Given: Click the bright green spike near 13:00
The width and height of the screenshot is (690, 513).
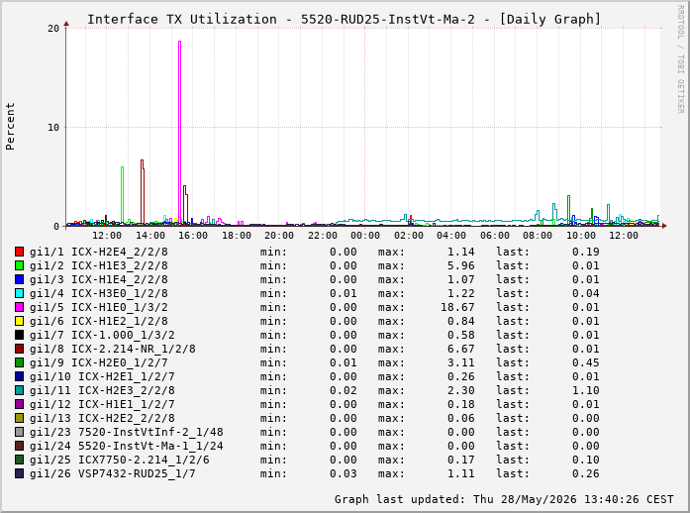Looking at the screenshot, I should [x=123, y=194].
